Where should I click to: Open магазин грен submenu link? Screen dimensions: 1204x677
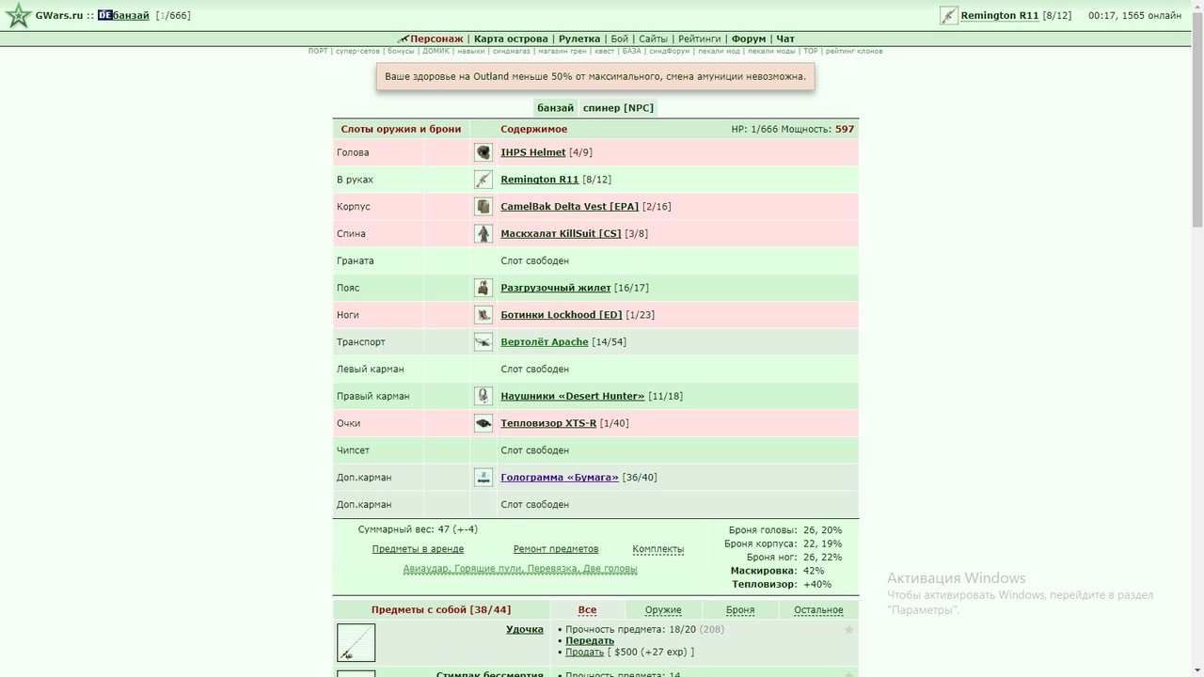pos(562,51)
